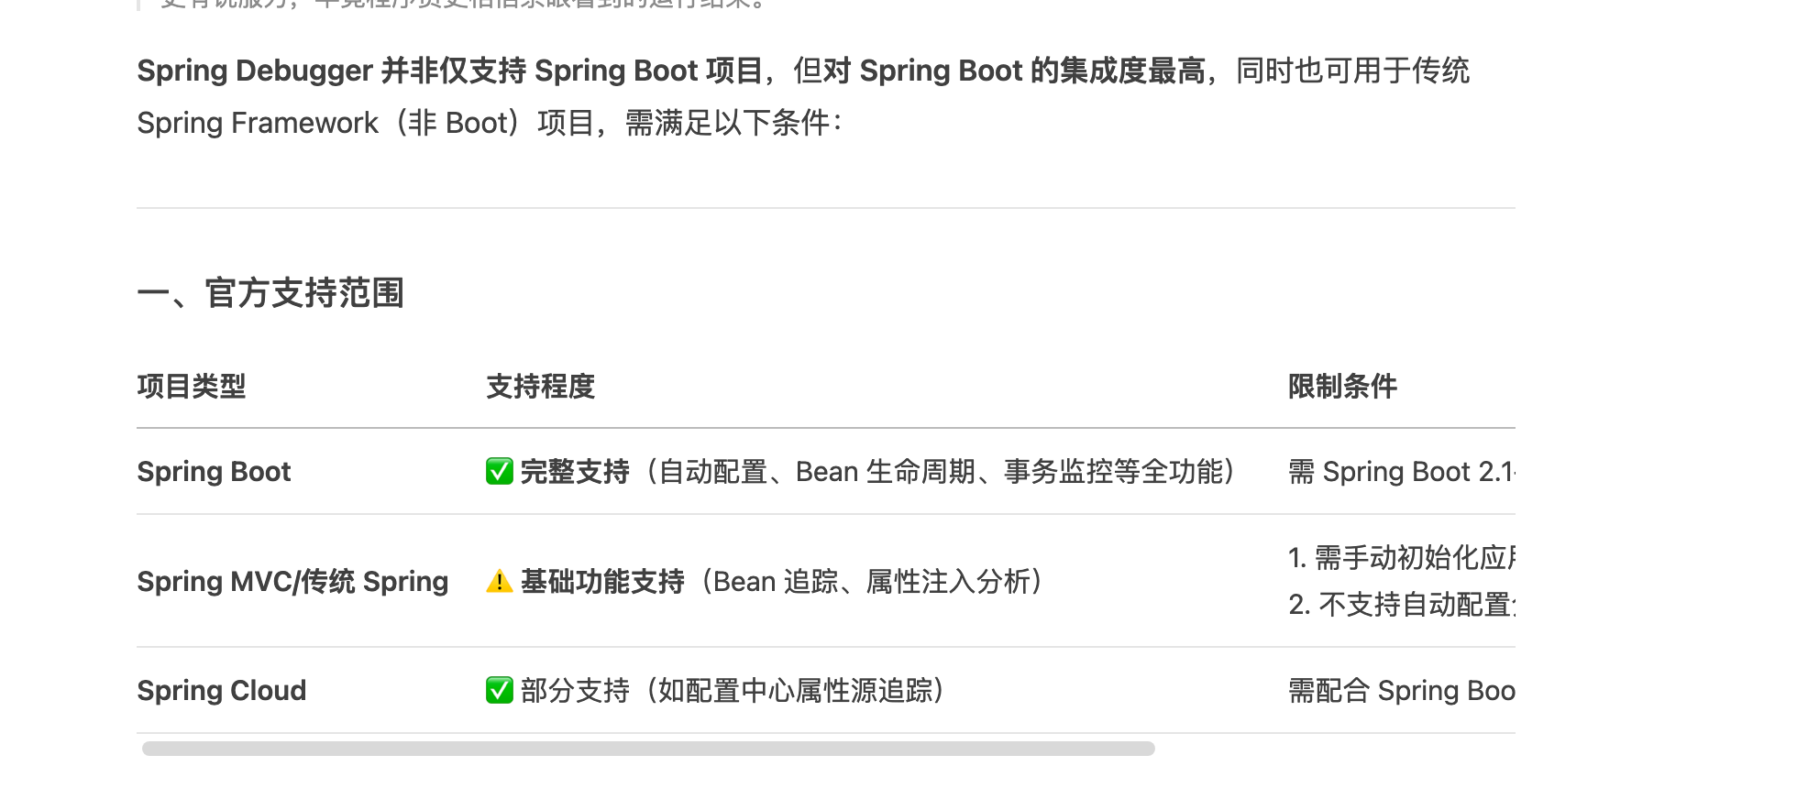The height and width of the screenshot is (788, 1808).
Task: Click the 一、官方支持范围 heading
Action: point(270,293)
